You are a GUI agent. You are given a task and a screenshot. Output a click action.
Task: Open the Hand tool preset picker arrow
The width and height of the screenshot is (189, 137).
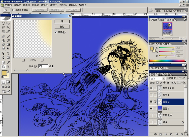9,10
